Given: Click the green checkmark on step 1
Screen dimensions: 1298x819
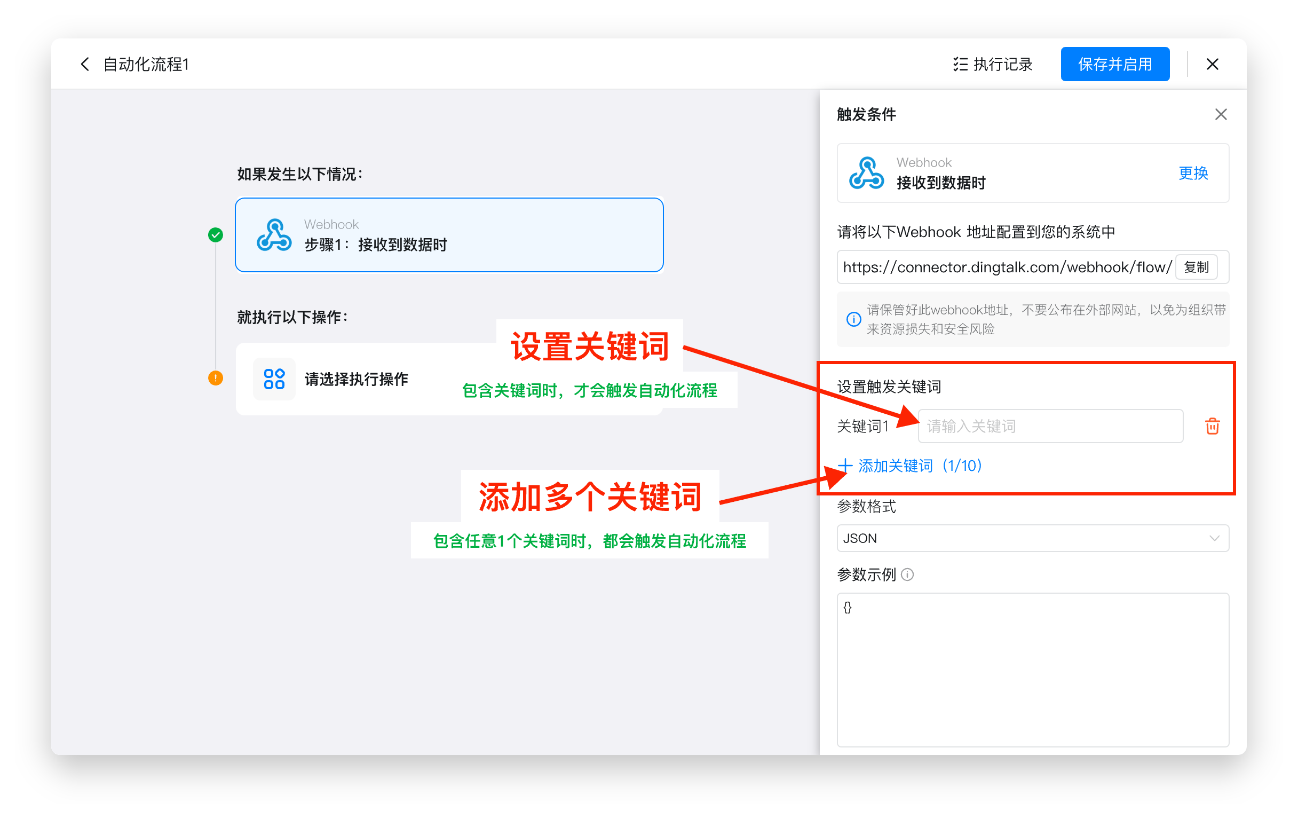Looking at the screenshot, I should 216,234.
